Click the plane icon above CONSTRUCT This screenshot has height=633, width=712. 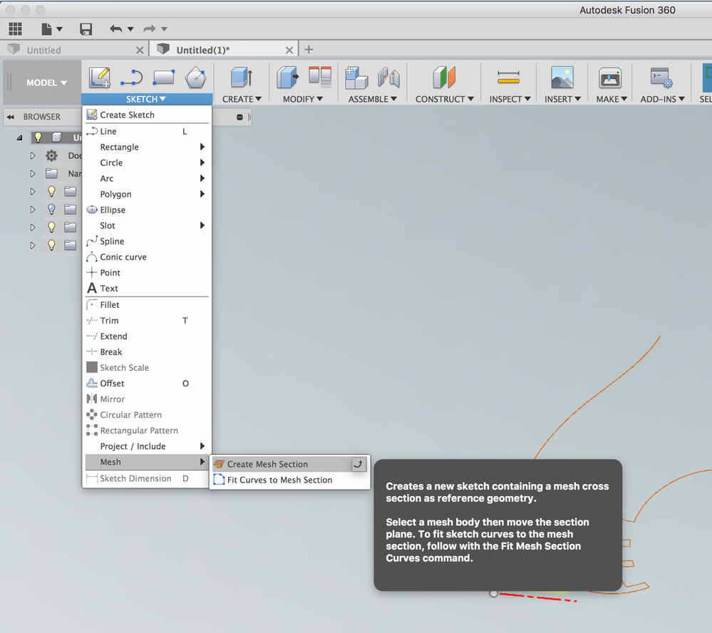444,77
